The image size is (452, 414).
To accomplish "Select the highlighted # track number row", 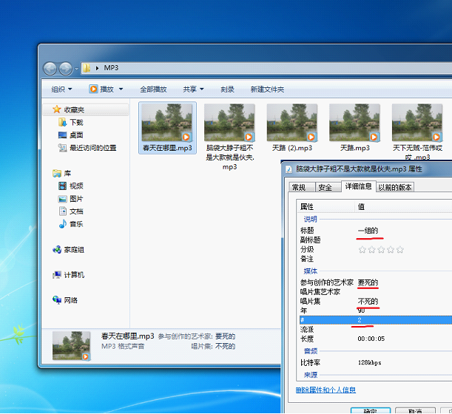I will (x=376, y=320).
